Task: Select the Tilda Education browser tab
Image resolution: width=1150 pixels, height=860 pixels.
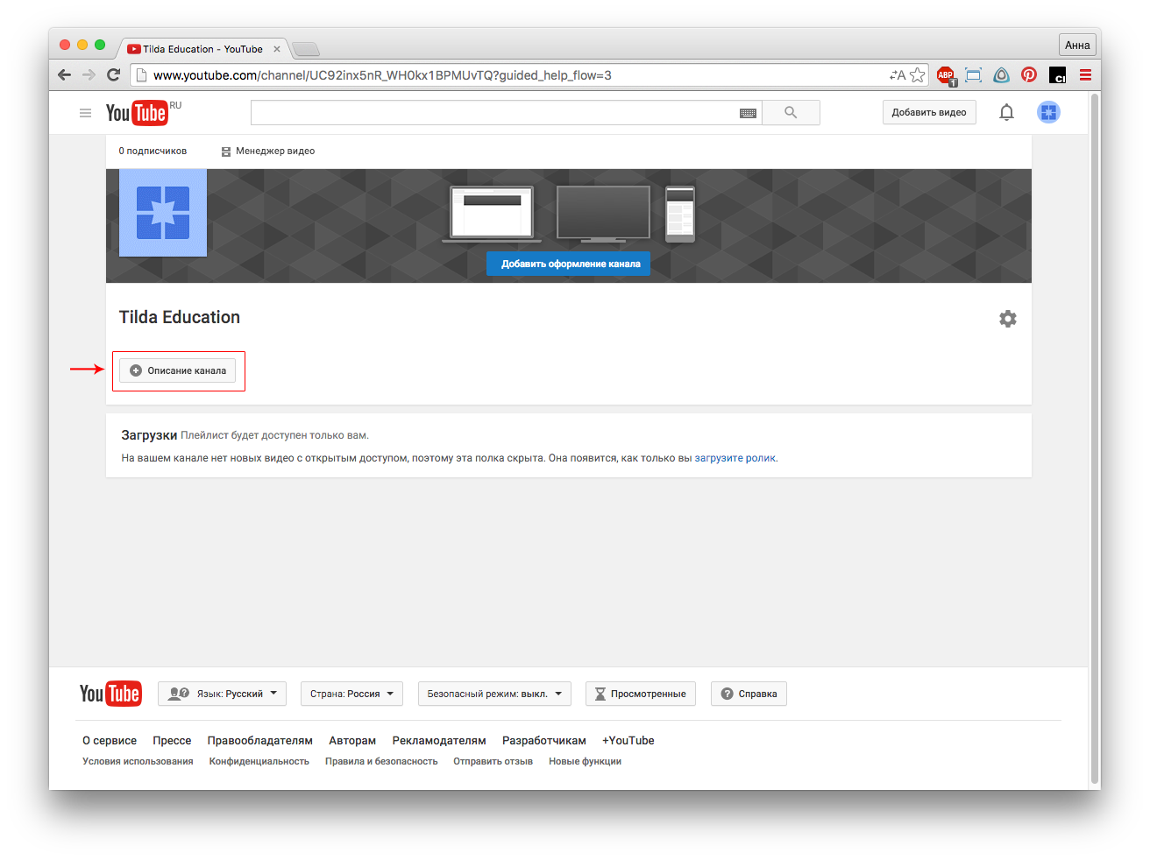Action: (202, 49)
